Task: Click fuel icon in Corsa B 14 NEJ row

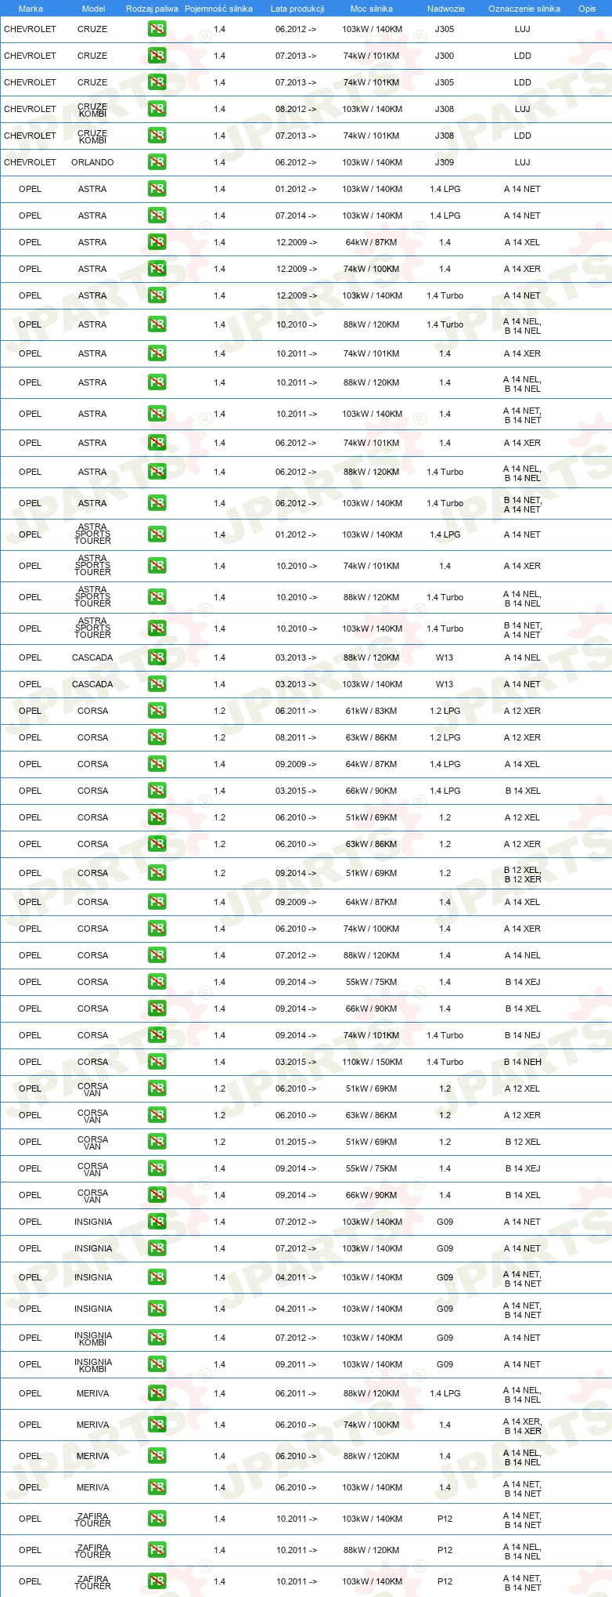Action: (157, 1035)
